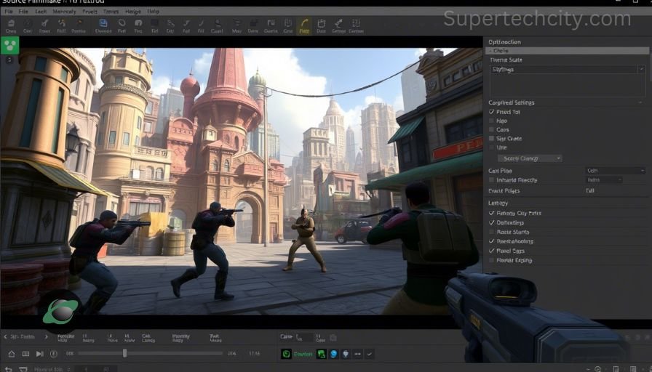Toggle the Sigr Crate checkbox
Viewport: 652px width, 372px height.
(491, 139)
